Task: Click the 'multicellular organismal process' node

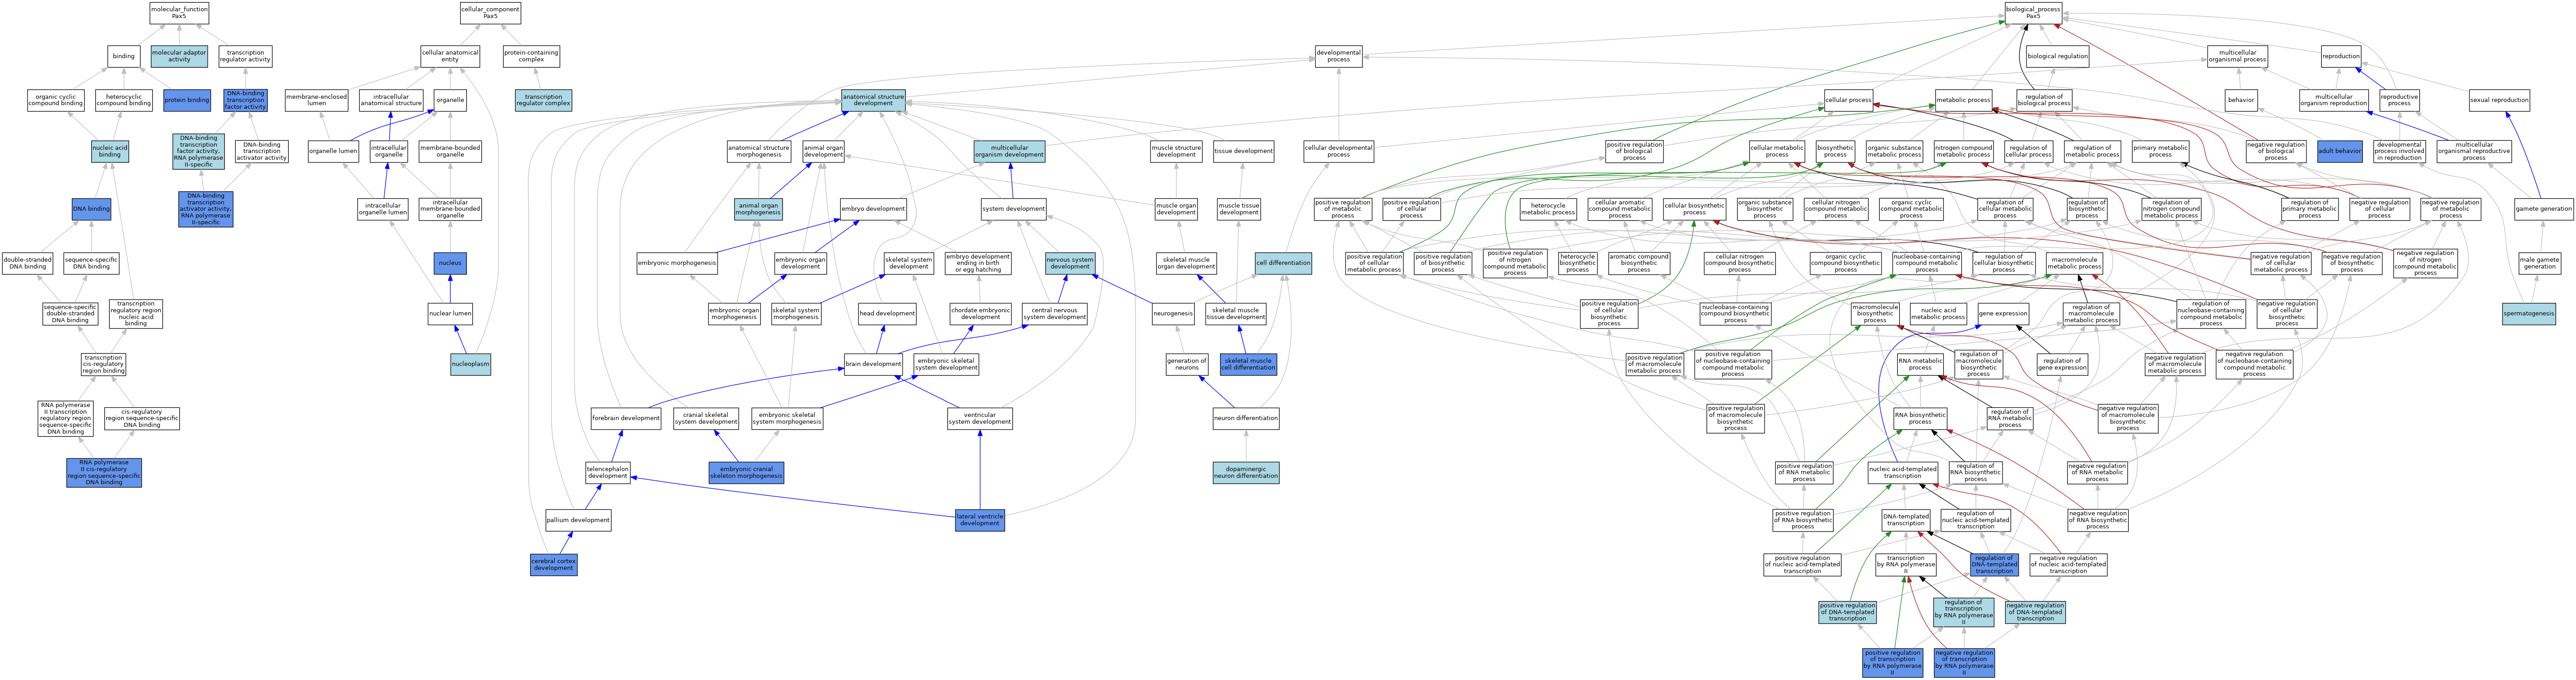Action: point(2238,56)
